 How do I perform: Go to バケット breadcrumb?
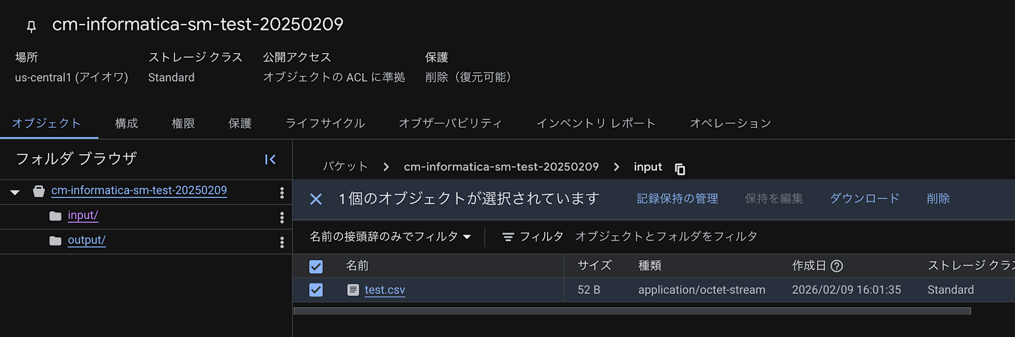click(x=345, y=167)
